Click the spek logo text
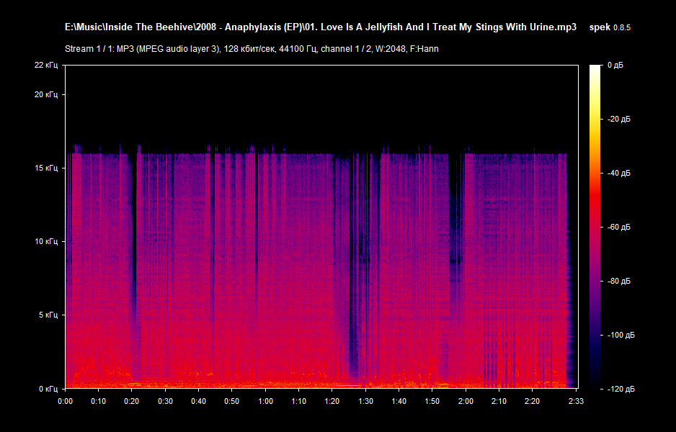The image size is (676, 432). [x=600, y=27]
